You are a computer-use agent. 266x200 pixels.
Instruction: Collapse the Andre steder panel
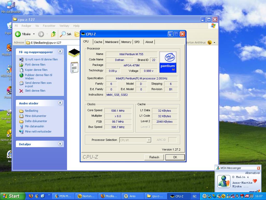(60, 103)
